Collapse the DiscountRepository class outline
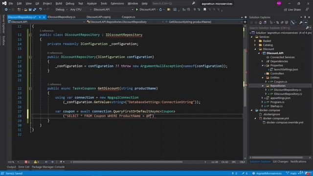313x176 pixels. [x=30, y=35]
